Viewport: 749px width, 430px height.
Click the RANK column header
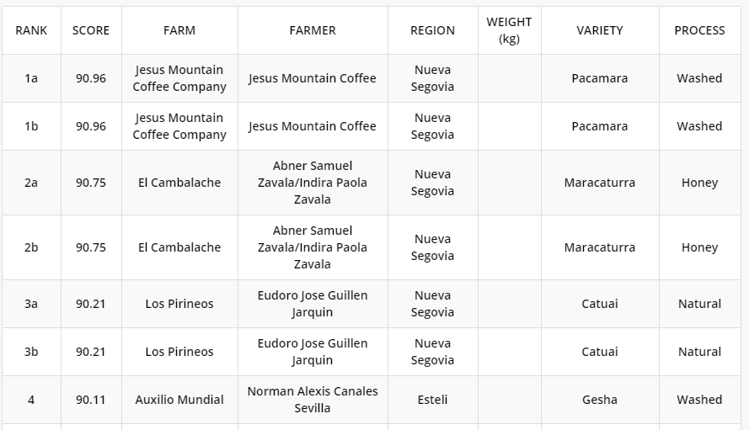31,30
